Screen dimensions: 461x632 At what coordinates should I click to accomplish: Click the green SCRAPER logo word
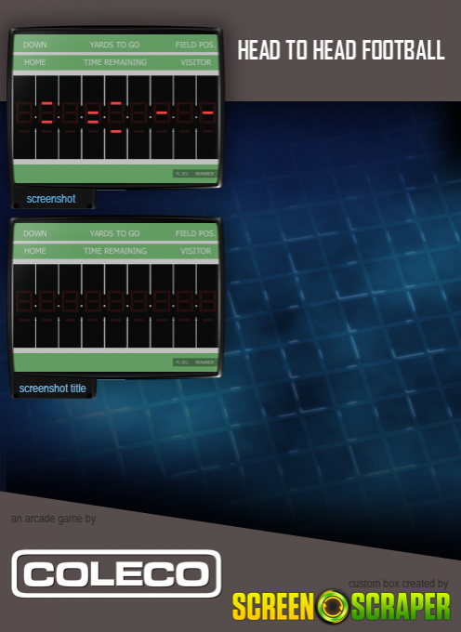401,607
